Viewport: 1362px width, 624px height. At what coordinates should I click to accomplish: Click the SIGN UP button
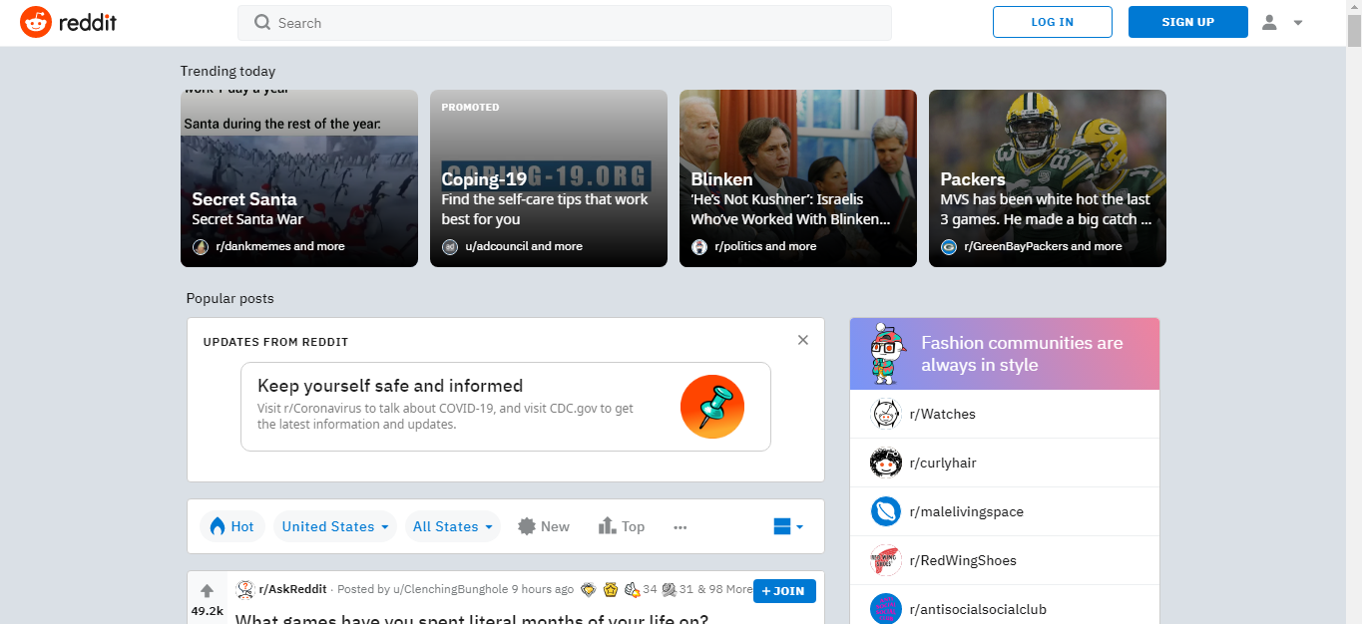pos(1188,22)
